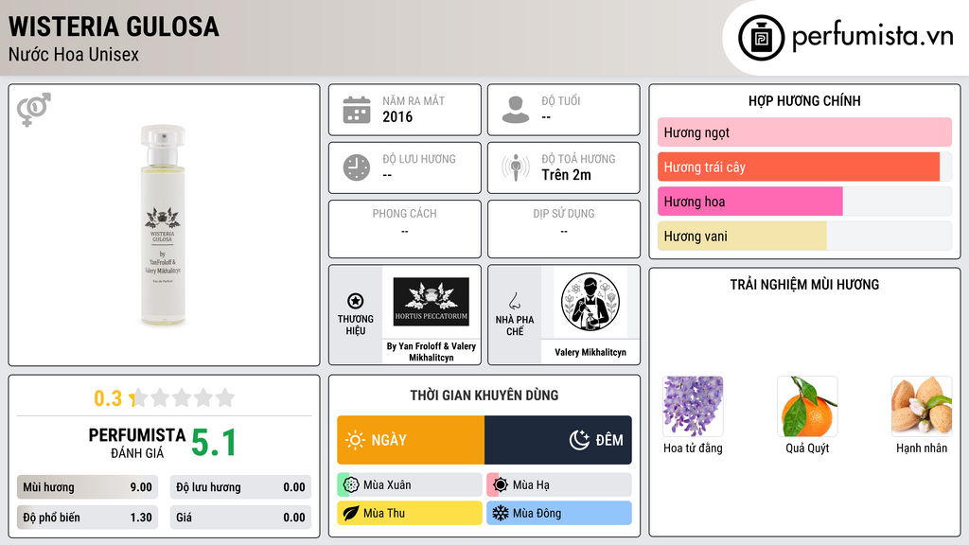Click the leaf icon beside Mùa Thu

(351, 513)
